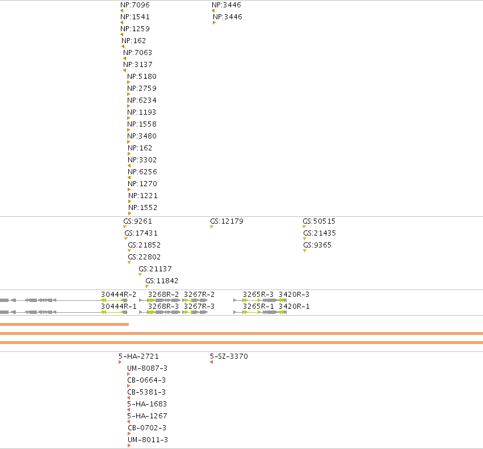Select the GS:12179 feature label
Viewport: 483px width, 449px height.
point(226,221)
